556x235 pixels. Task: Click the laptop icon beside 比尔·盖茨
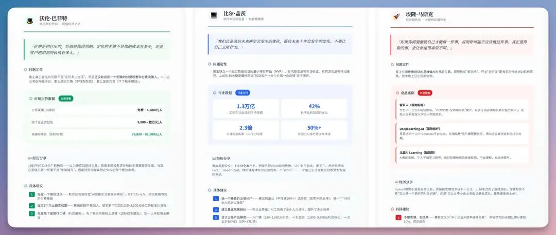click(x=214, y=15)
